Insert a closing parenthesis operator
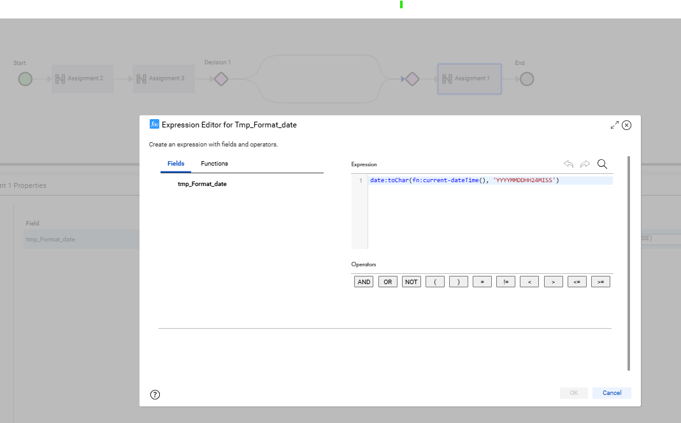The image size is (681, 423). [459, 282]
